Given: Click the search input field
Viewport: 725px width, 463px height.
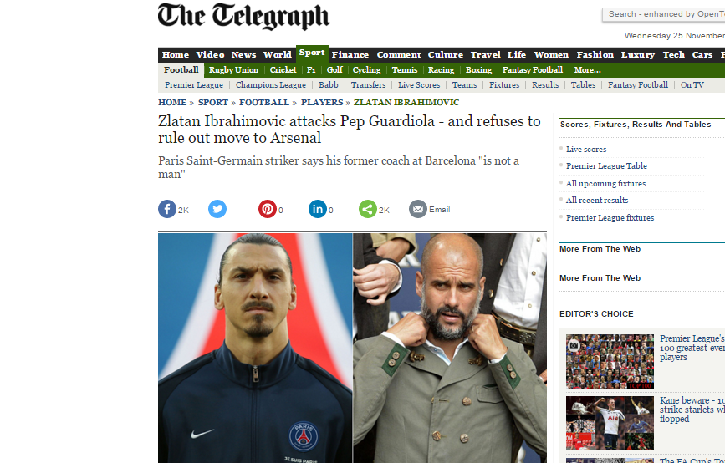Looking at the screenshot, I should pyautogui.click(x=664, y=14).
